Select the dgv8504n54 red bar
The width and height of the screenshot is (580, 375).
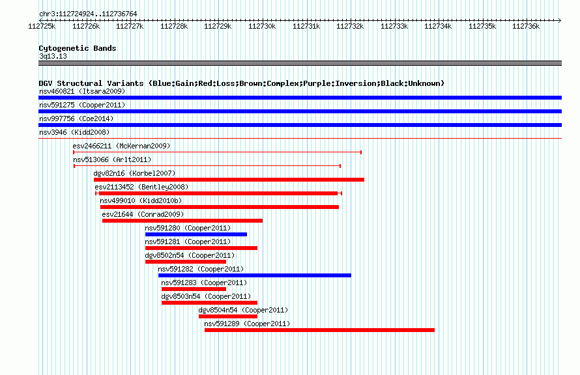(228, 316)
